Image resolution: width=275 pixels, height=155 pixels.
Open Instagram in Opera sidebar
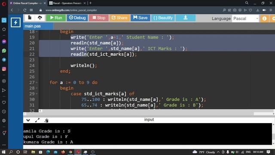pyautogui.click(x=4, y=69)
